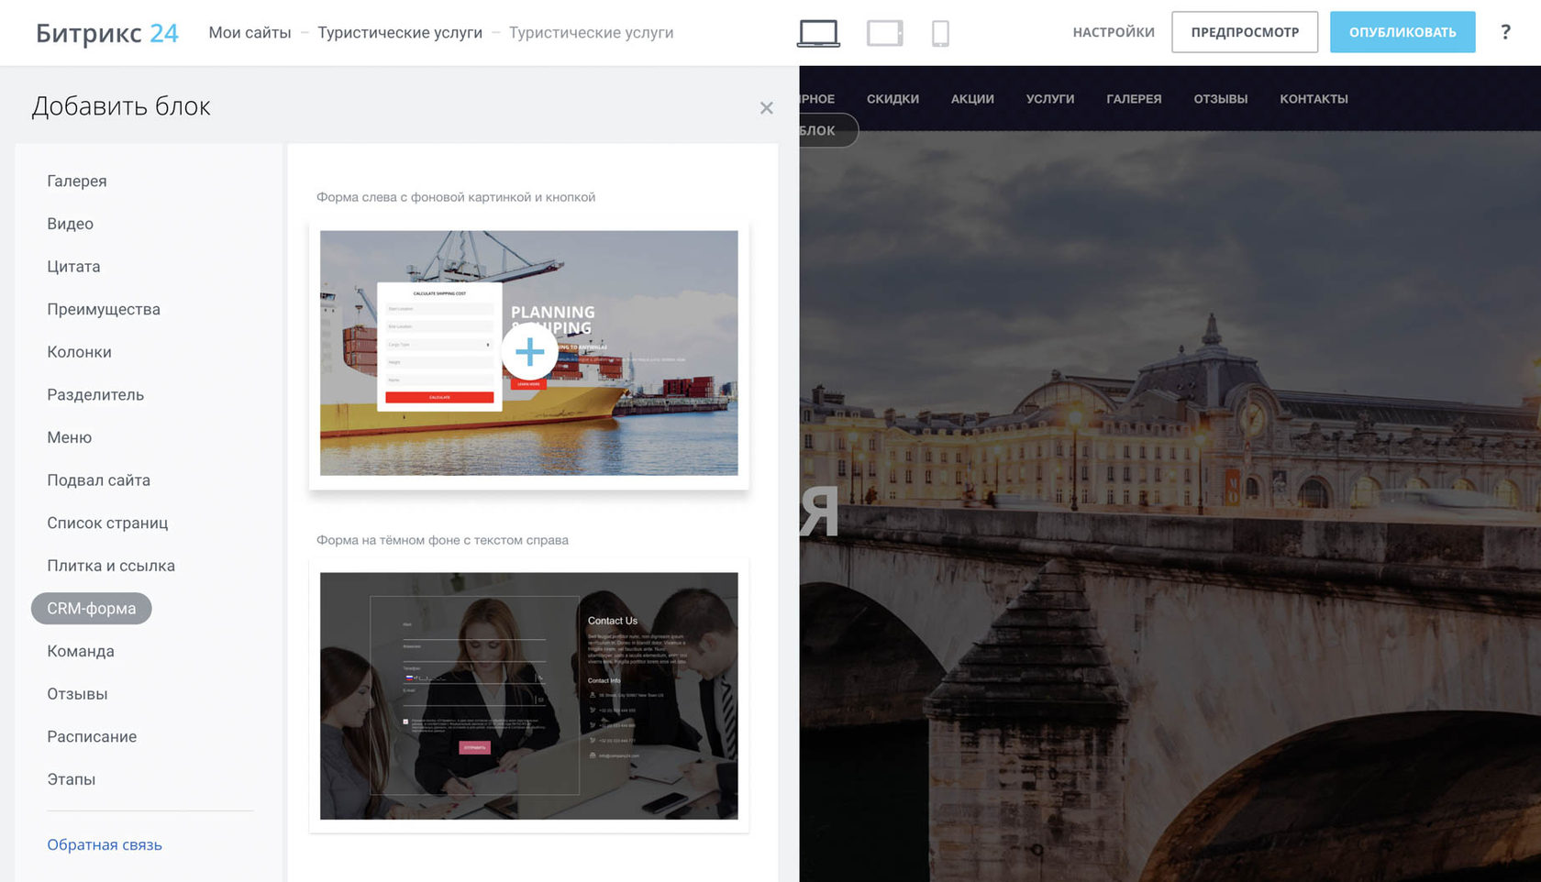The height and width of the screenshot is (882, 1541).
Task: Choose the CRM-форма category
Action: pyautogui.click(x=91, y=608)
